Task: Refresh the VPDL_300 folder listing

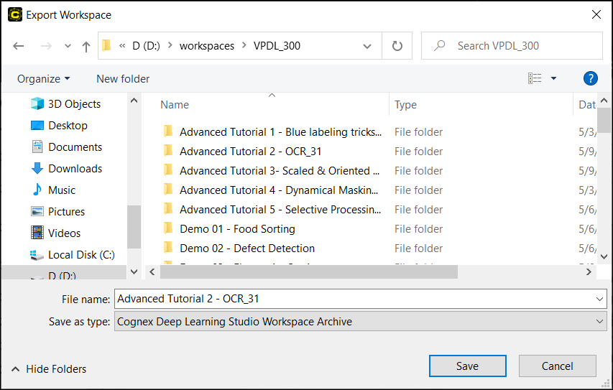Action: tap(397, 46)
